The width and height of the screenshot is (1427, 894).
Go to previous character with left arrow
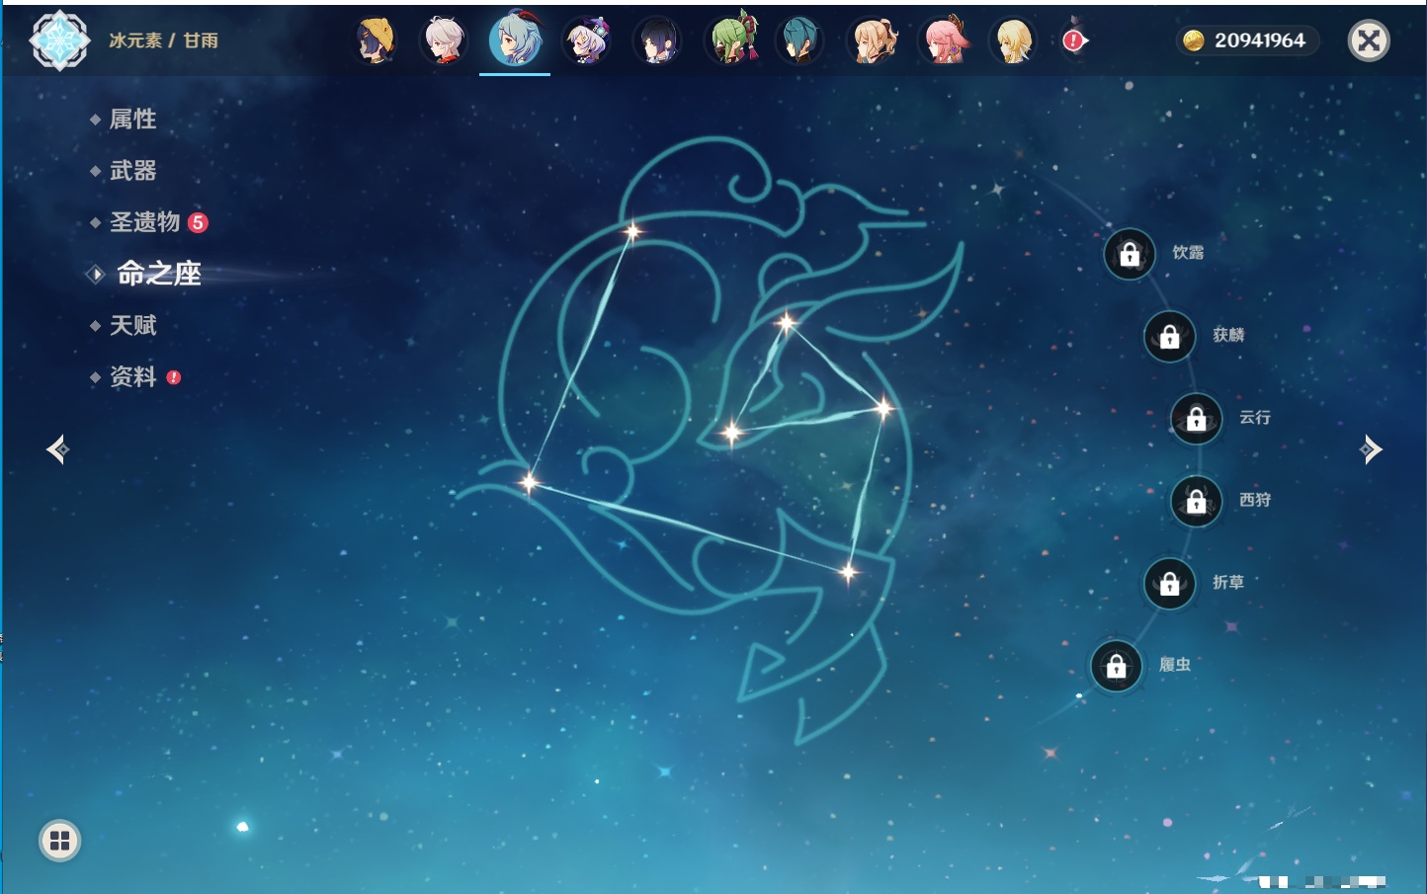[57, 449]
